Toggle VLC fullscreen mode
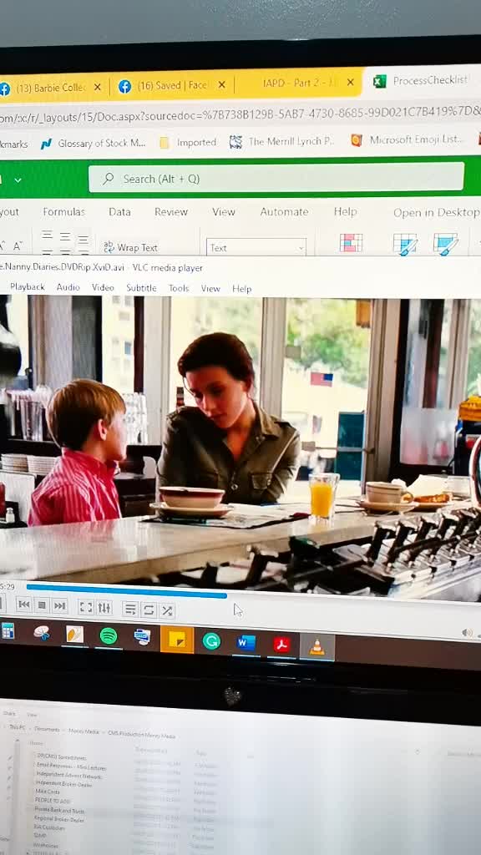Viewport: 481px width, 855px height. (x=86, y=607)
